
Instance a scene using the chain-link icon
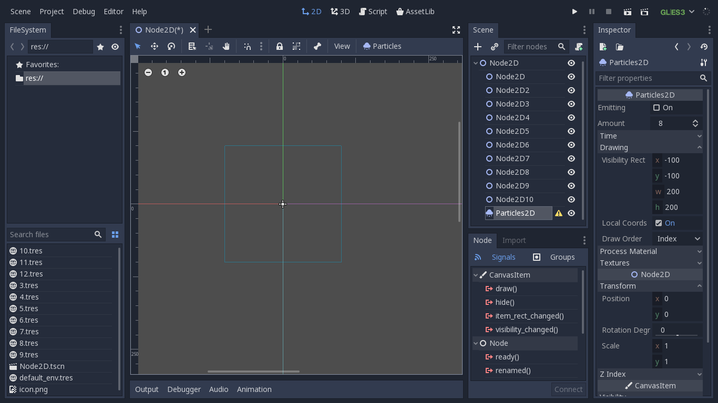[x=494, y=47]
